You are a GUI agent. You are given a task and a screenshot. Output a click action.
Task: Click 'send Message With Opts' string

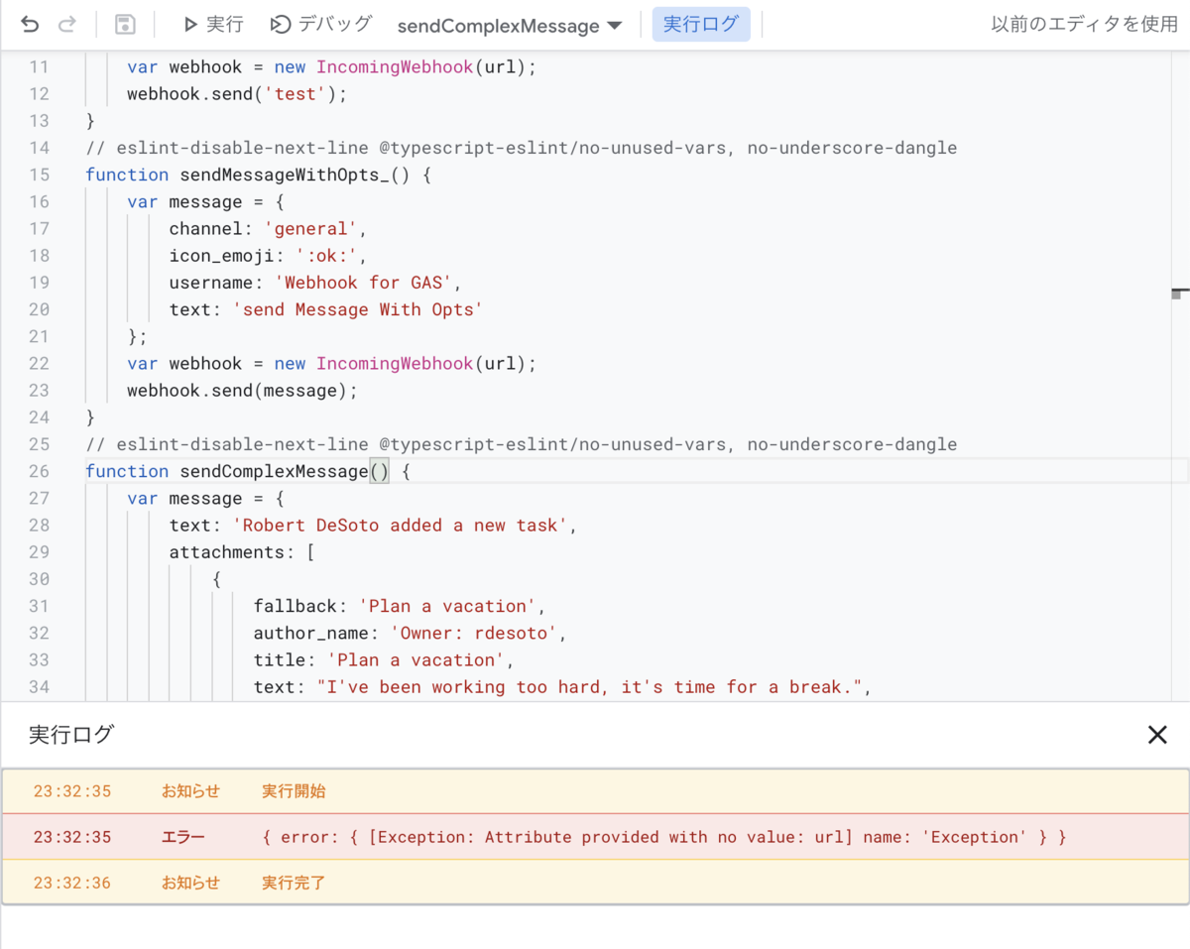[x=357, y=309]
